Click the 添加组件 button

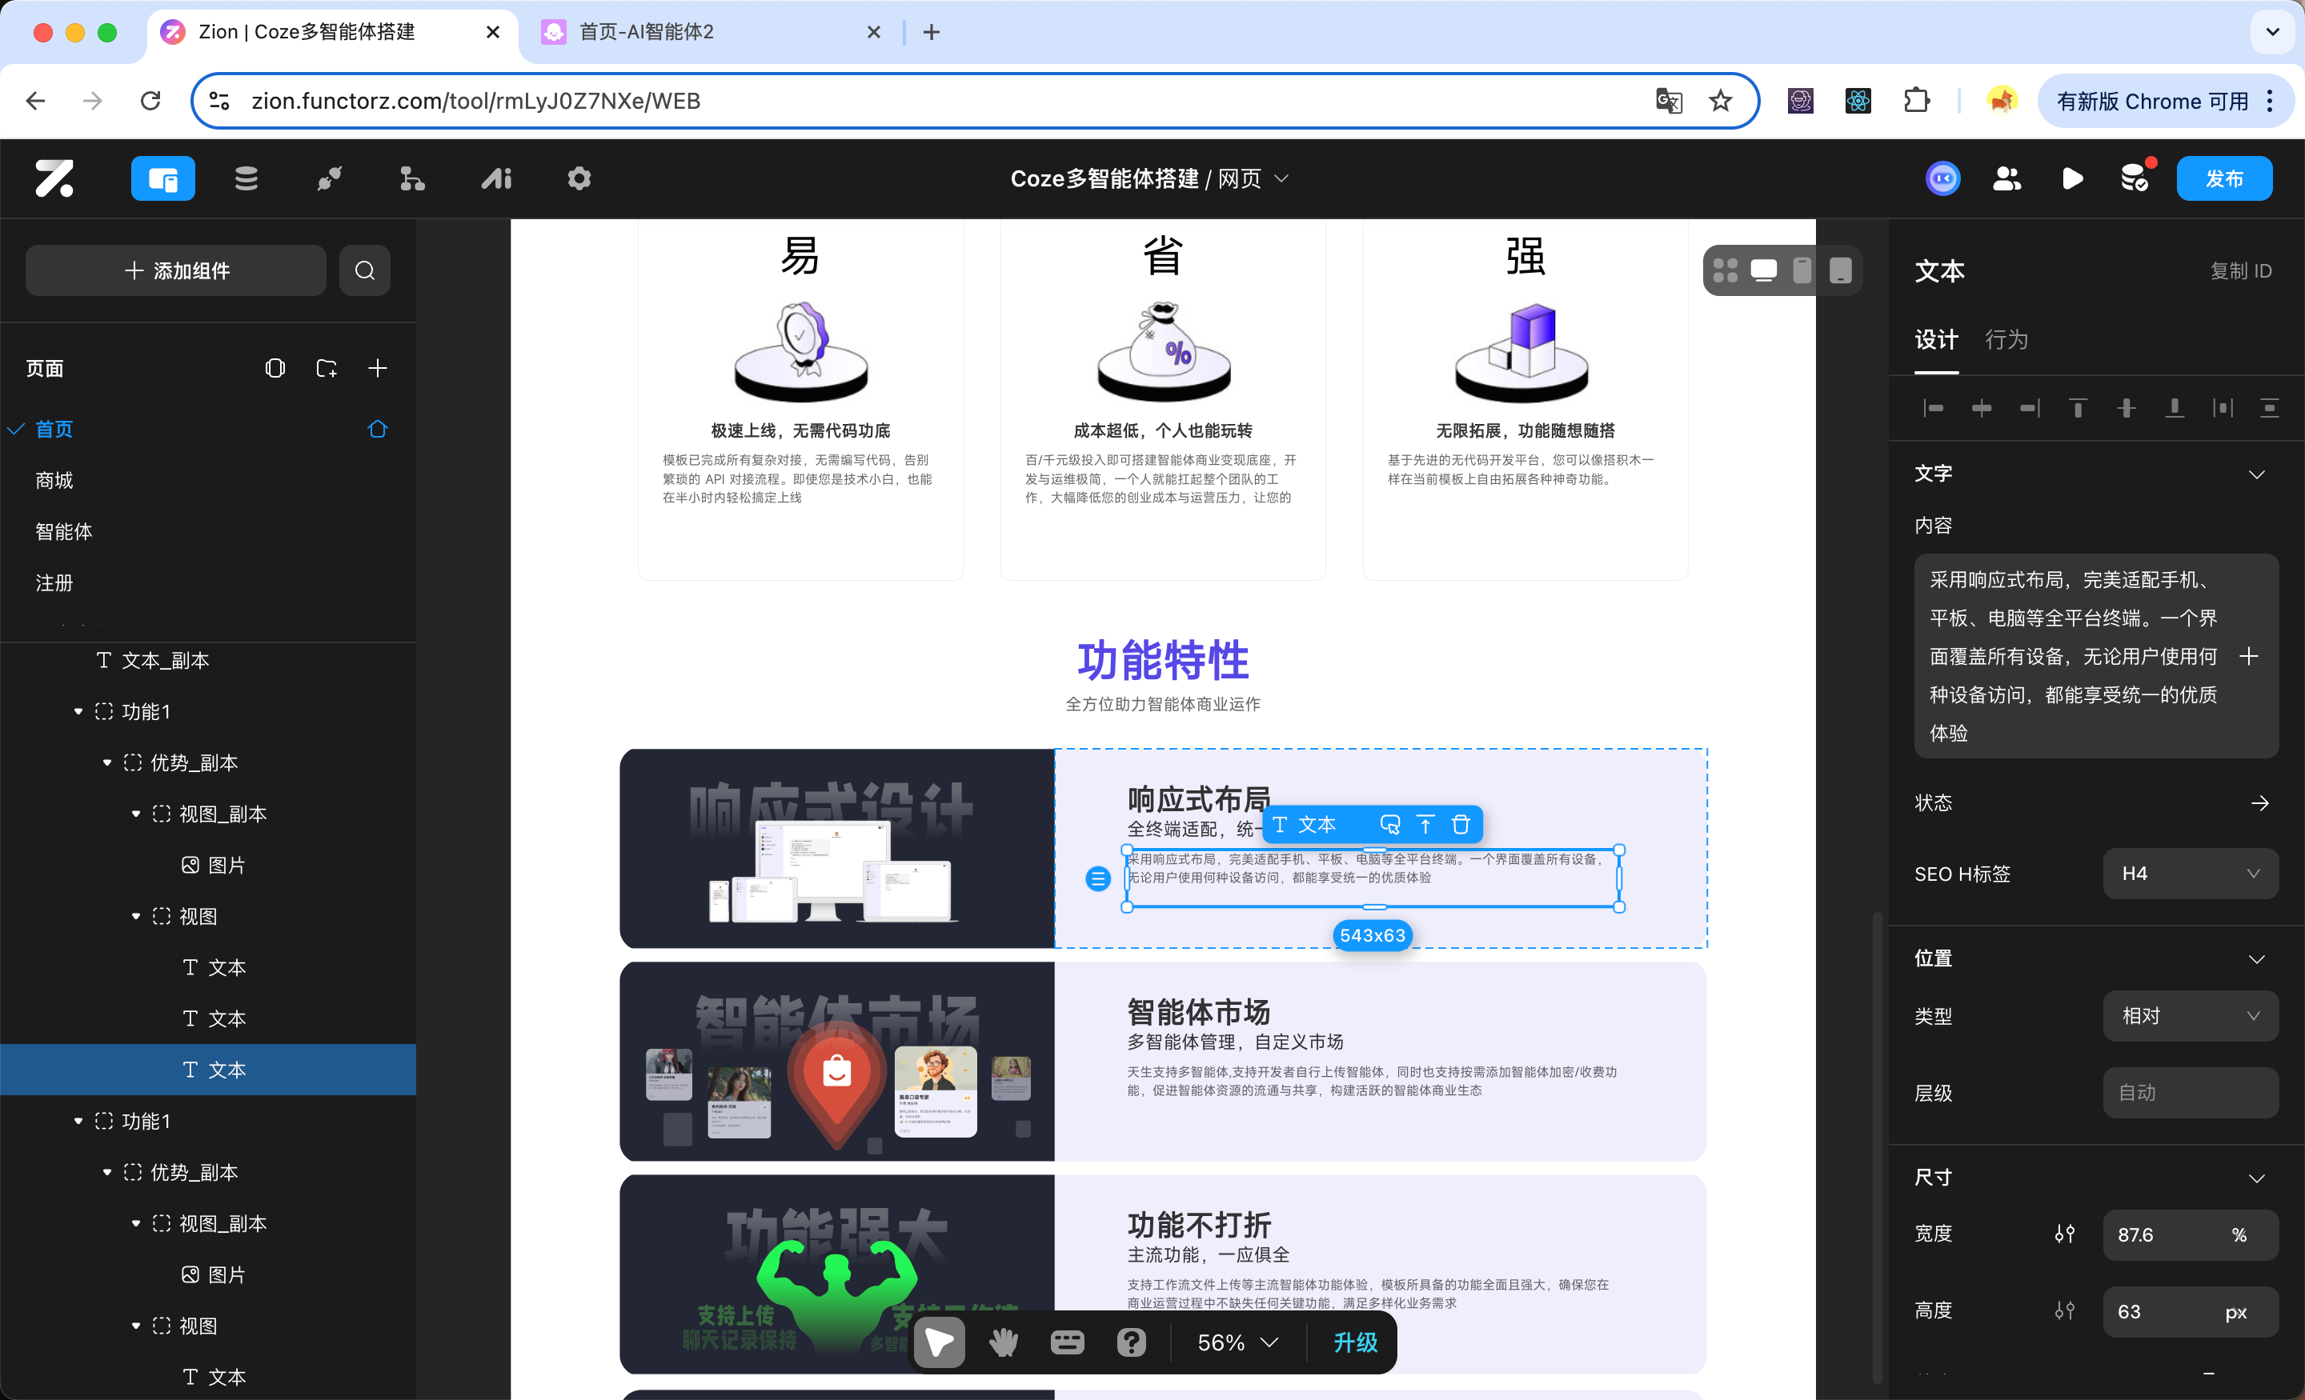click(176, 270)
